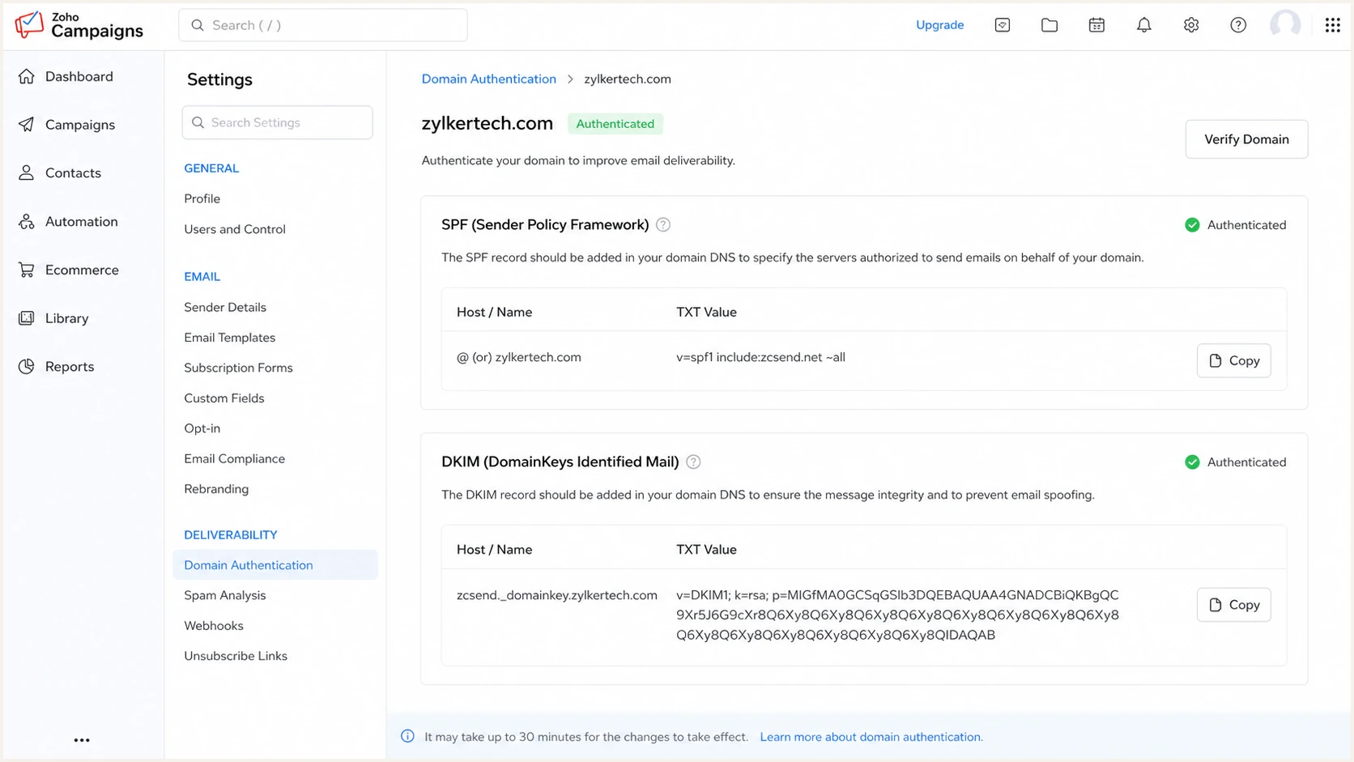Click the GENERAL section heading

click(211, 168)
